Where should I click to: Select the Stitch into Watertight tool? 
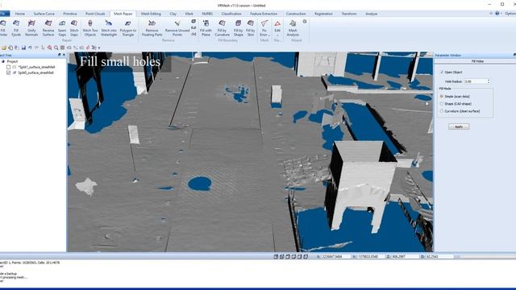[109, 28]
